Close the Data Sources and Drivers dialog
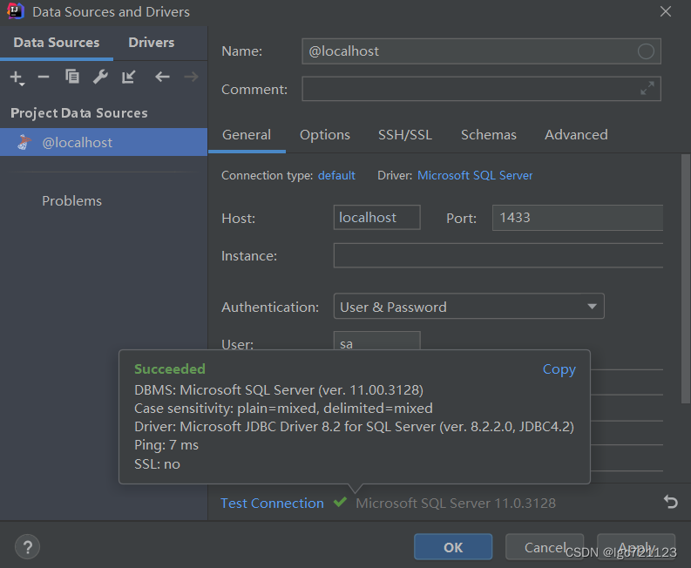This screenshot has height=568, width=691. tap(666, 11)
